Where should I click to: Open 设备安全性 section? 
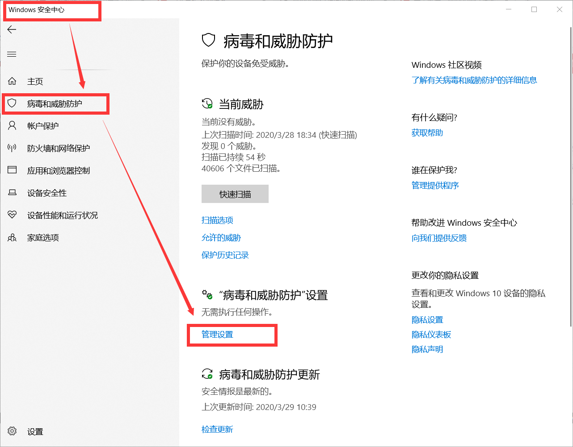pos(47,193)
